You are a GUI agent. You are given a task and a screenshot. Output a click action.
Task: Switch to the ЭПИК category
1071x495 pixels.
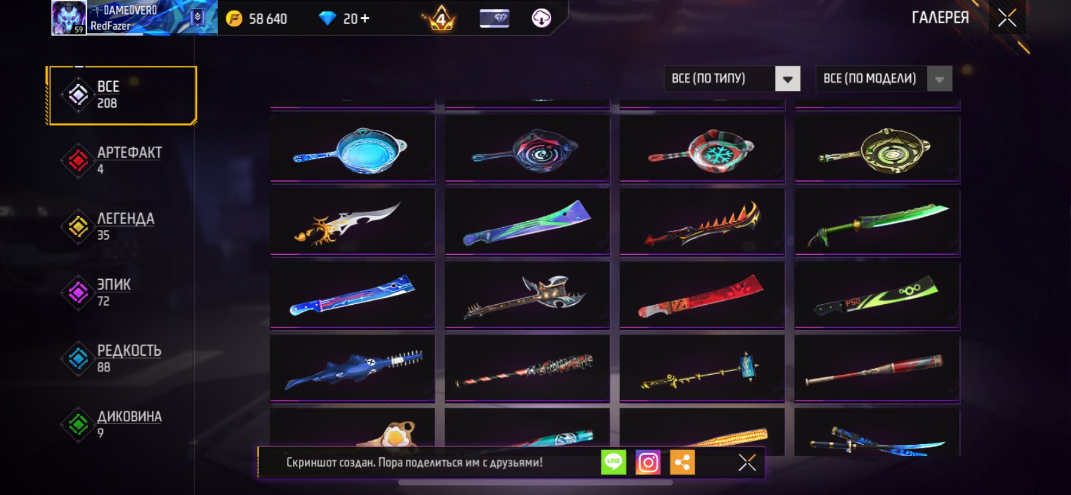click(121, 292)
